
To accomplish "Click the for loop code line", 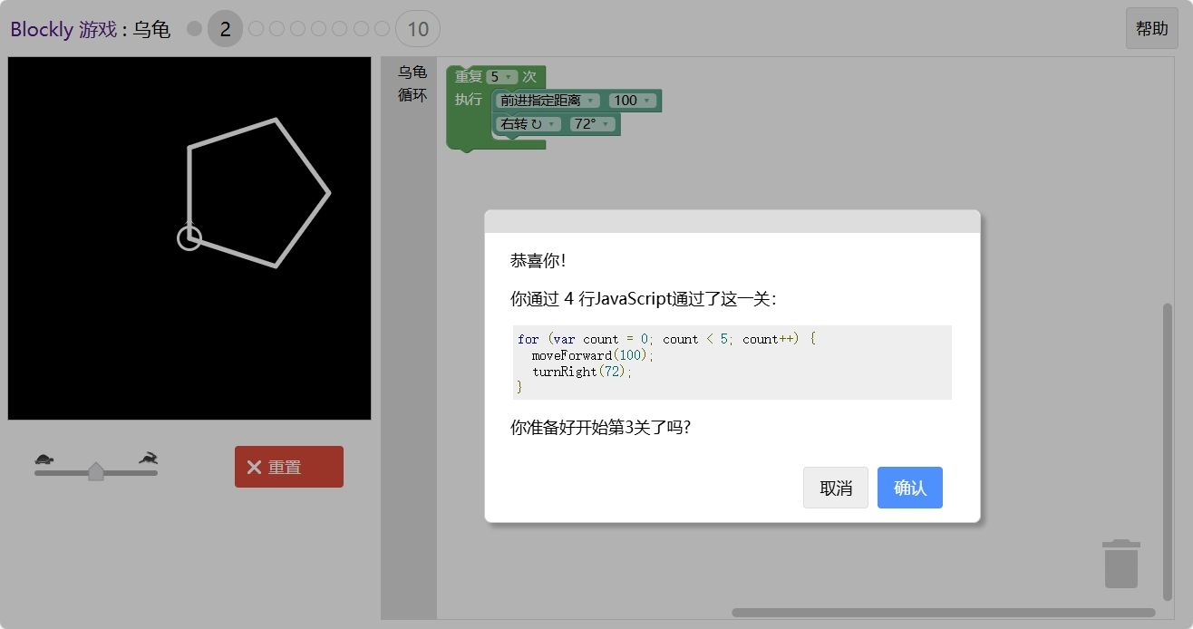I will point(668,339).
